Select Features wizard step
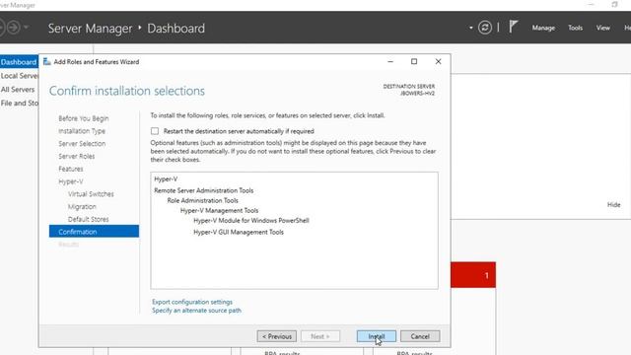 click(70, 169)
